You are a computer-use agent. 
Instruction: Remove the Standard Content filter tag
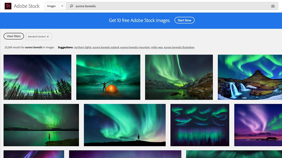(48, 37)
